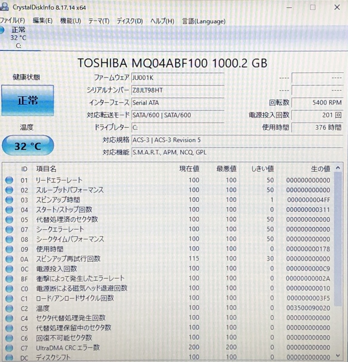
Task: Click raw value 003500090020 in 温度 row
Action: 308,308
